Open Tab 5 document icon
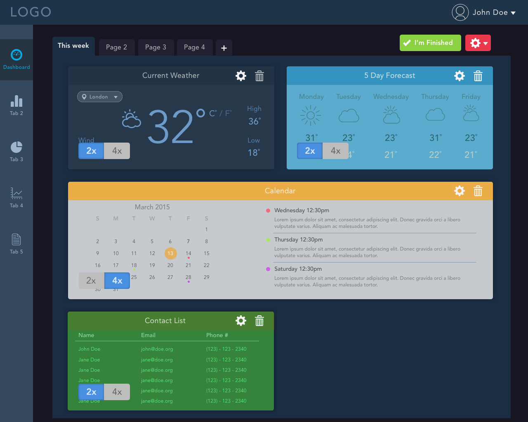The image size is (528, 422). coord(16,239)
